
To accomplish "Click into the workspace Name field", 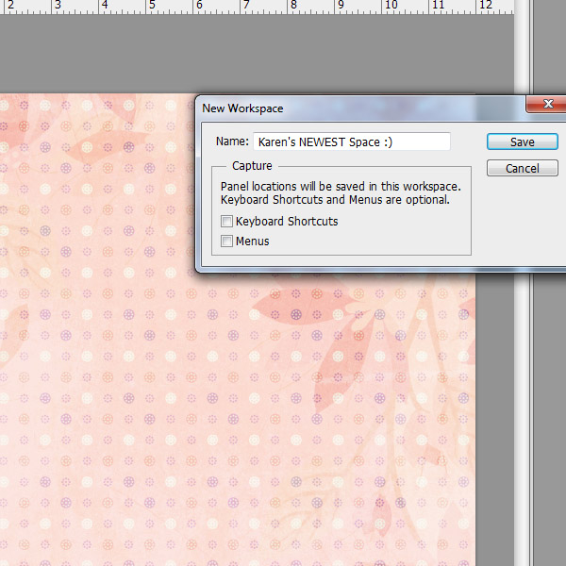I will point(352,141).
